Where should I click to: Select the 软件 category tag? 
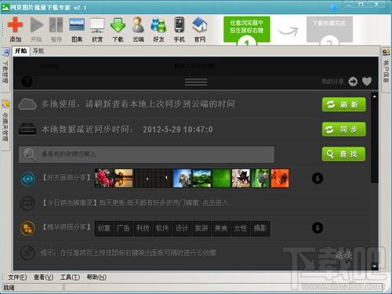pos(162,228)
